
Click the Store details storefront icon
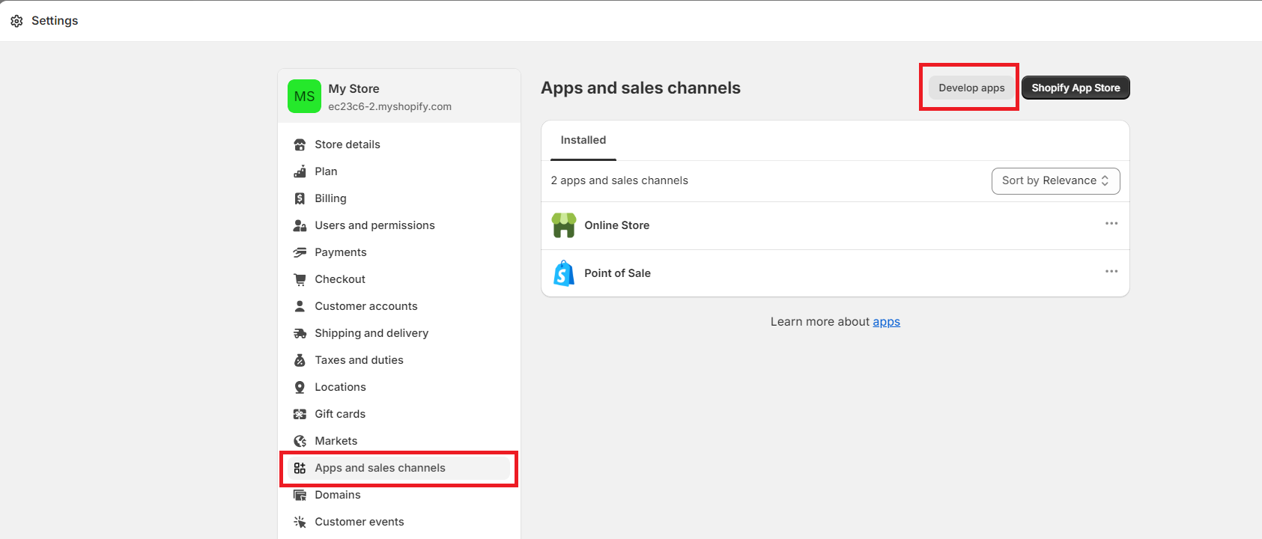click(300, 144)
